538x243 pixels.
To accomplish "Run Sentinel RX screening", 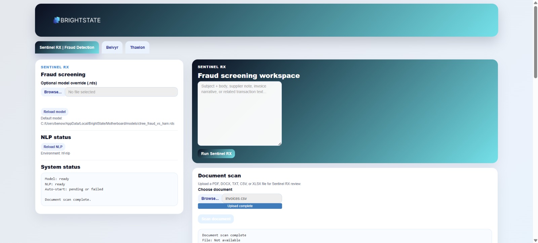I will click(x=216, y=153).
